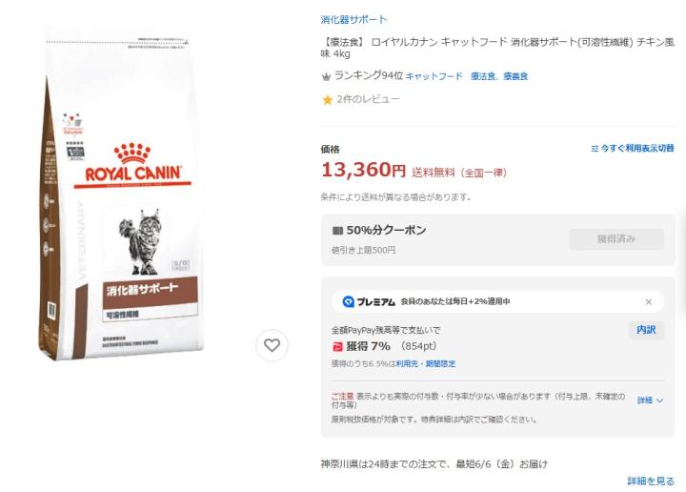
Task: Click the ranking crown icon
Action: (x=326, y=76)
